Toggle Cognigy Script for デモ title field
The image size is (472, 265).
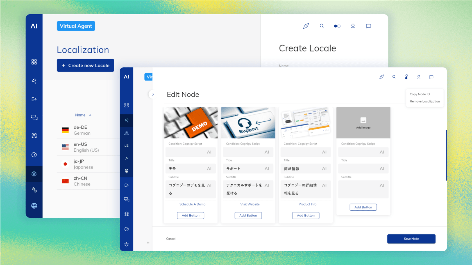(x=209, y=169)
